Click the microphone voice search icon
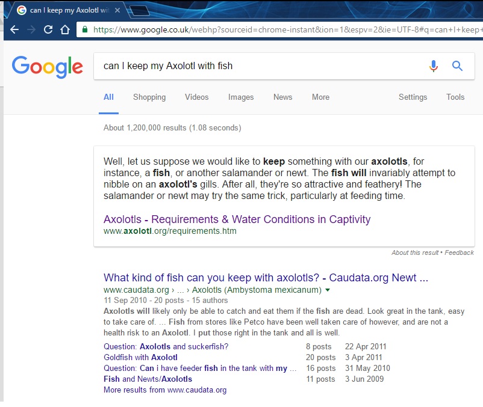The image size is (483, 407). (434, 66)
